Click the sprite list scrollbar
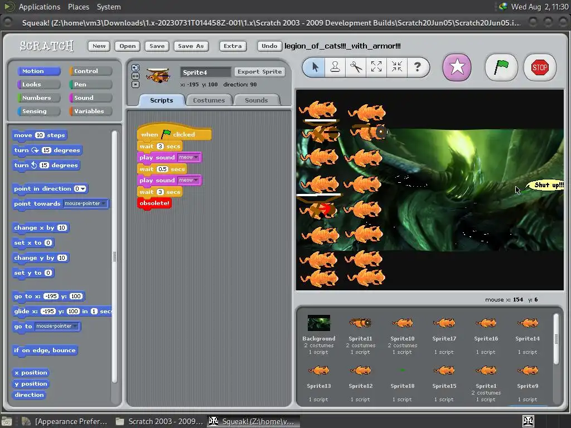 556,339
